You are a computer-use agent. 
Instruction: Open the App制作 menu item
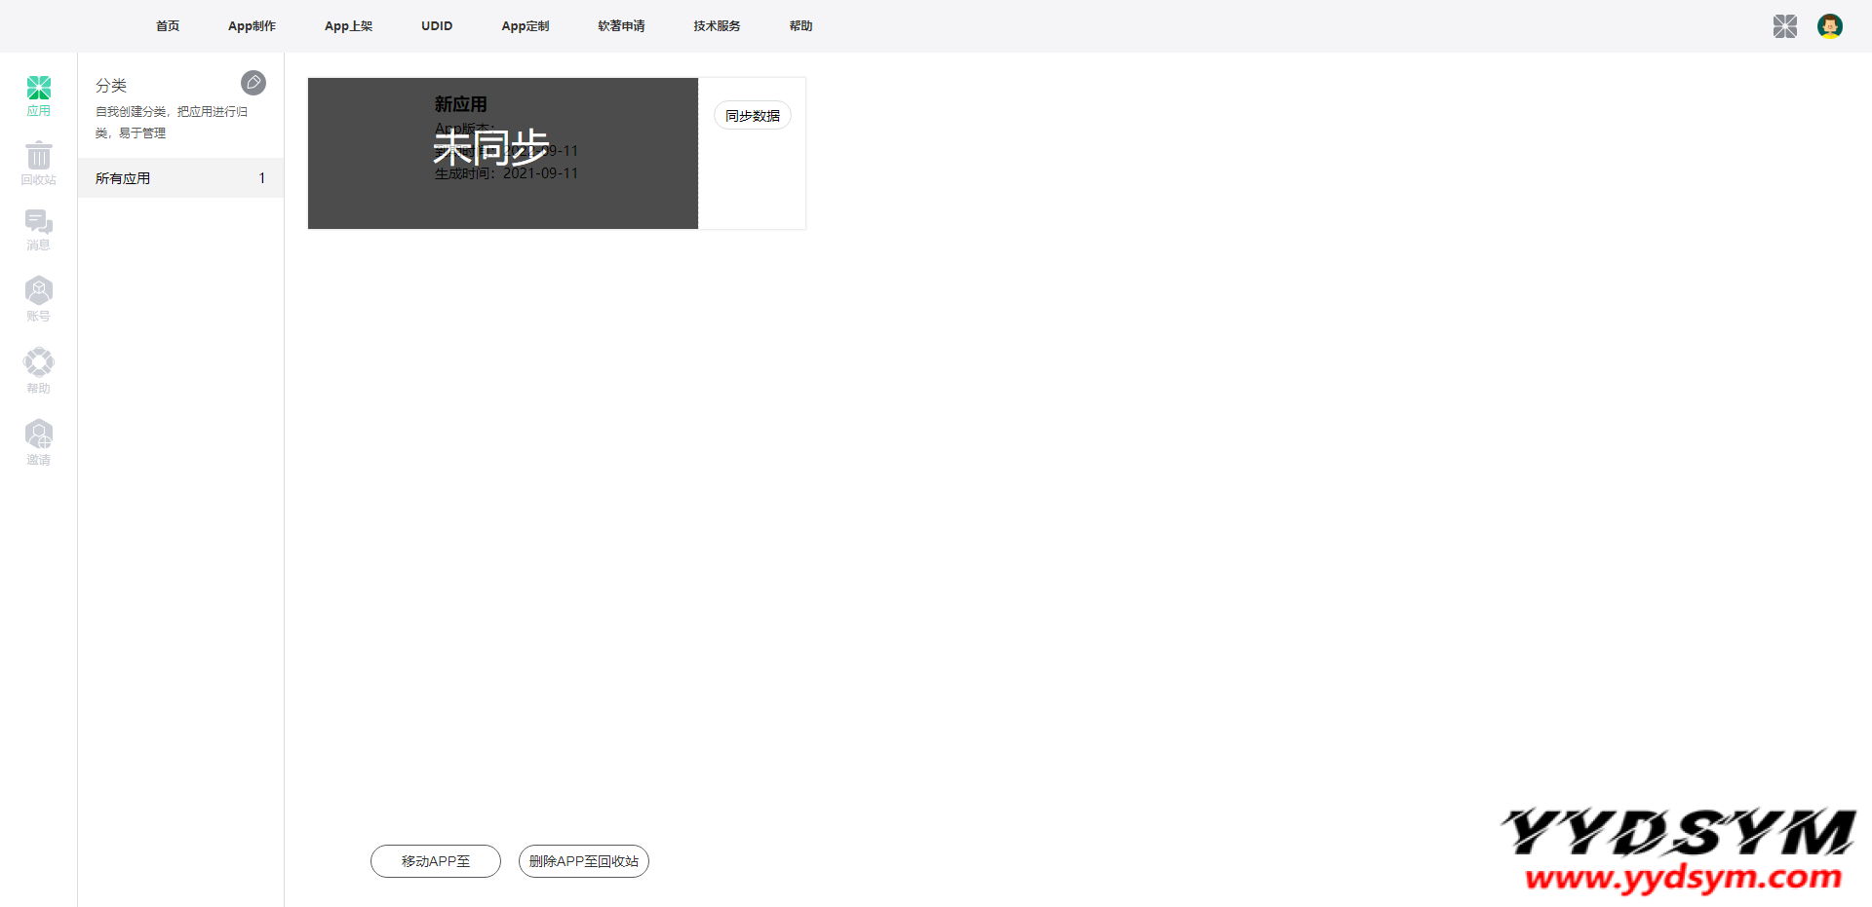pos(252,26)
